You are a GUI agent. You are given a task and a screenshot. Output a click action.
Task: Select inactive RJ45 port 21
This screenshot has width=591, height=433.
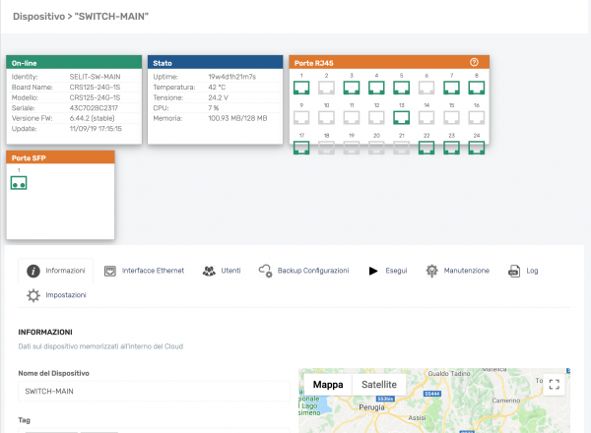coord(402,148)
